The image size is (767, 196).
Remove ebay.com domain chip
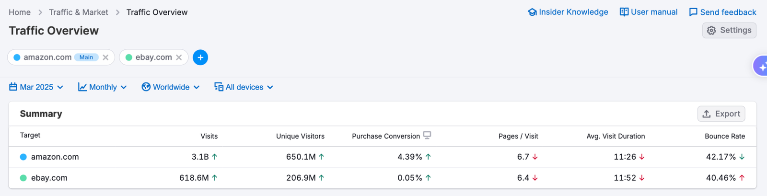[x=179, y=58]
